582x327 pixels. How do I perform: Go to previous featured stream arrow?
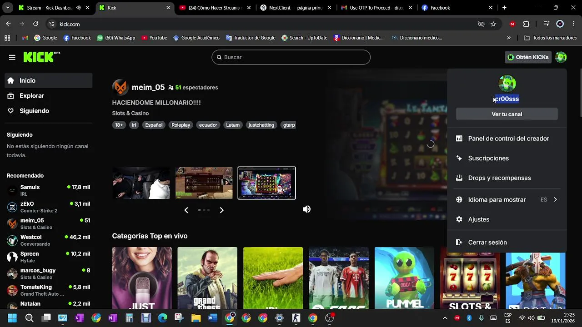(186, 210)
